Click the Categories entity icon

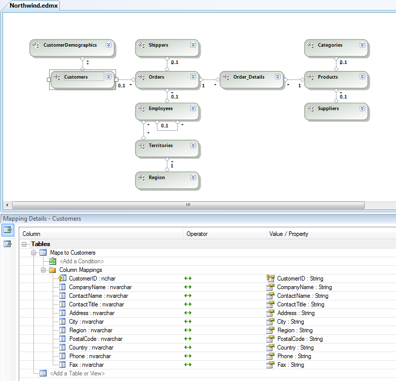310,45
